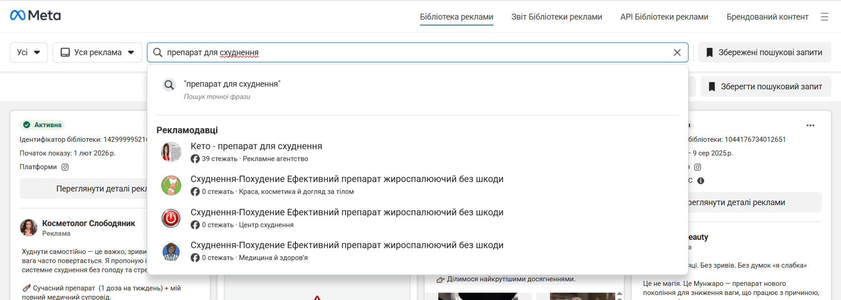841x300 pixels.
Task: Go to API Бібліотеки реклами tab
Action: [x=664, y=17]
